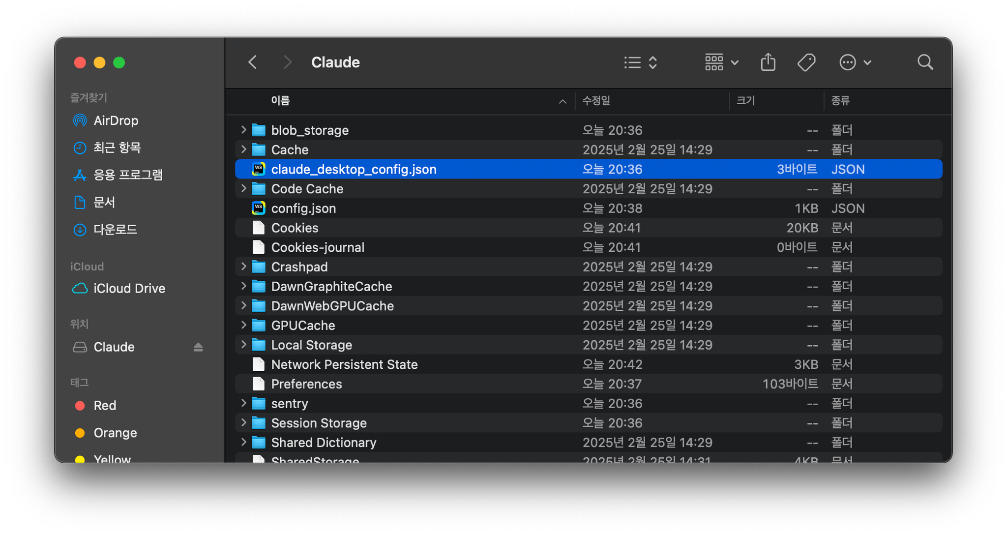Click 오늘 20:42 date of Network Persistent State
The image size is (1007, 535).
pos(612,364)
